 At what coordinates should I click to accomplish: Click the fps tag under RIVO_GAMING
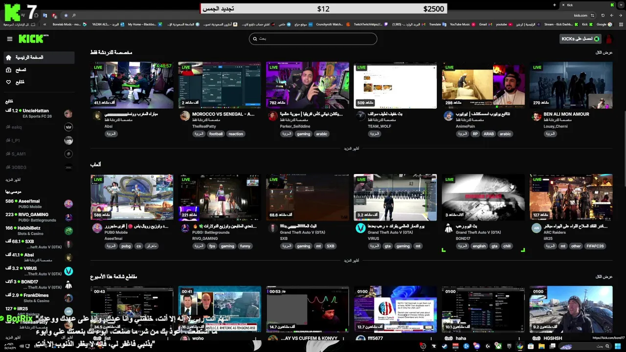[212, 246]
